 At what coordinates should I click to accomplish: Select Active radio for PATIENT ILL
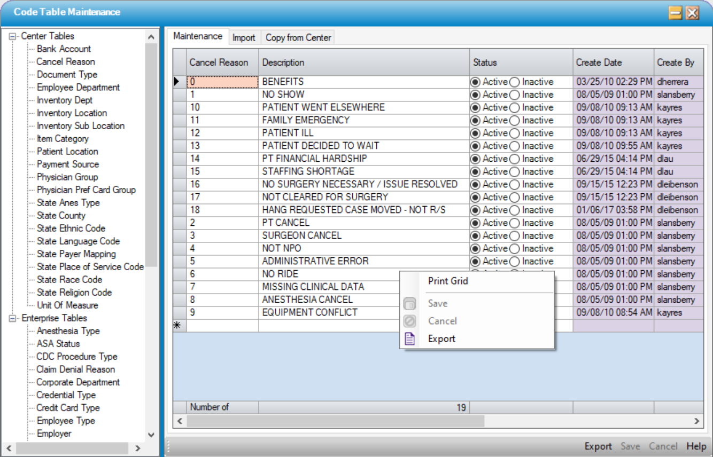(x=475, y=133)
